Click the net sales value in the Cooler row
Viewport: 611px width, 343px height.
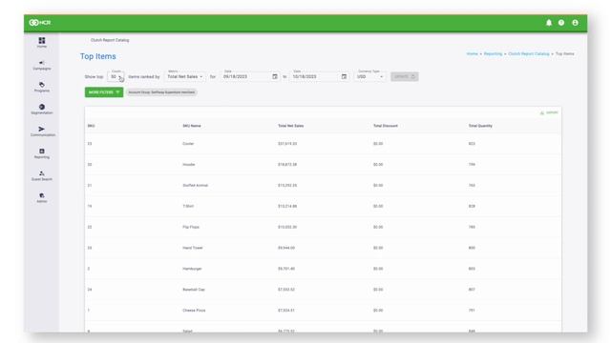(287, 144)
